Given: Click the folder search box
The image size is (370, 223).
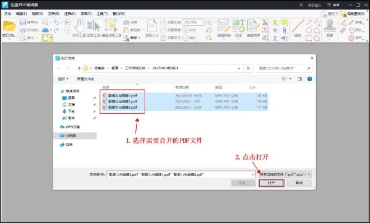Looking at the screenshot, I should [285, 68].
